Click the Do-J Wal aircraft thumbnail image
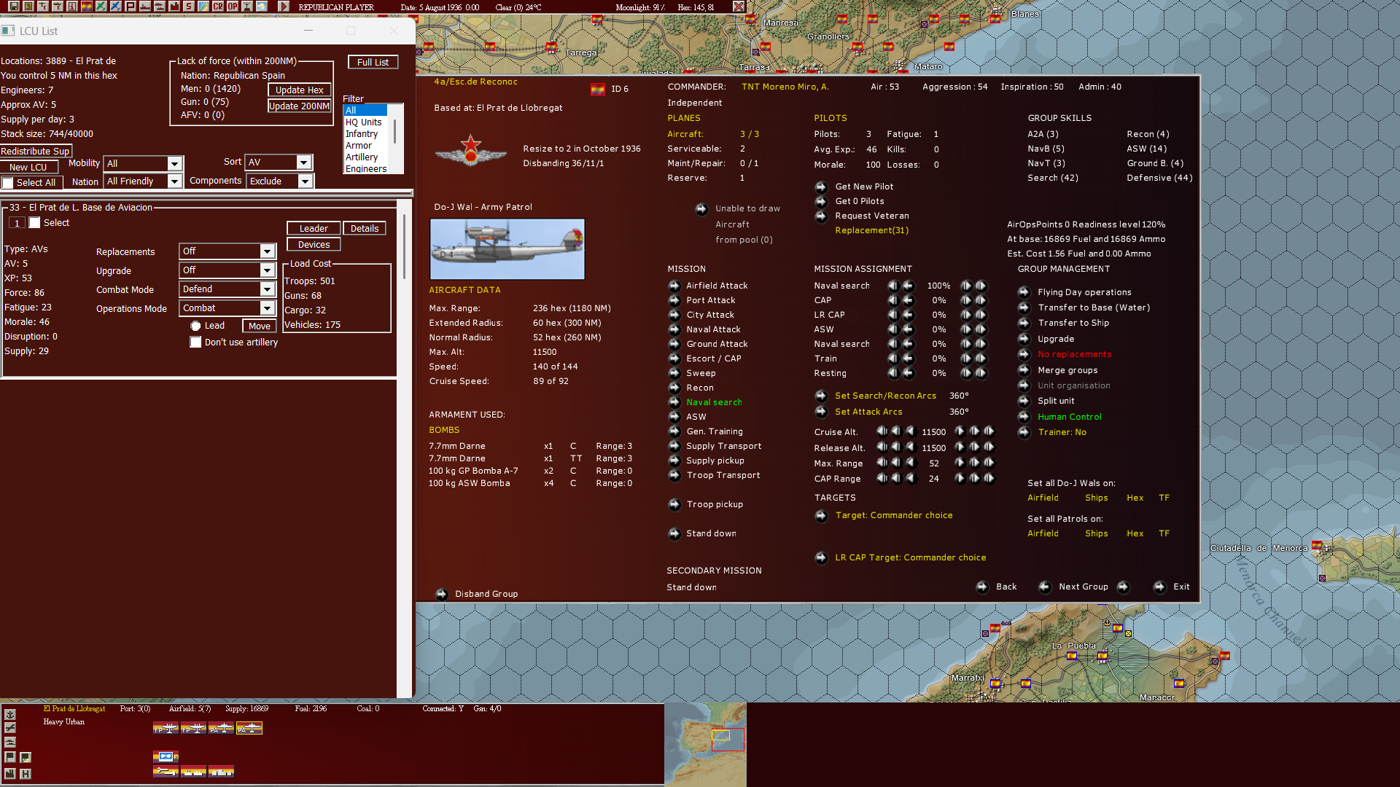 507,248
